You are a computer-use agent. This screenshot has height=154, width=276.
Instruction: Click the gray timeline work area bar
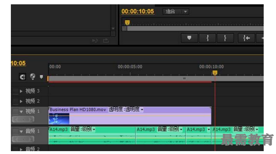tap(156, 79)
